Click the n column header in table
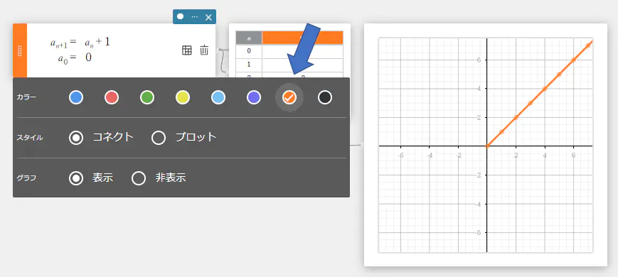Viewport: 618px width, 277px height. coord(249,38)
